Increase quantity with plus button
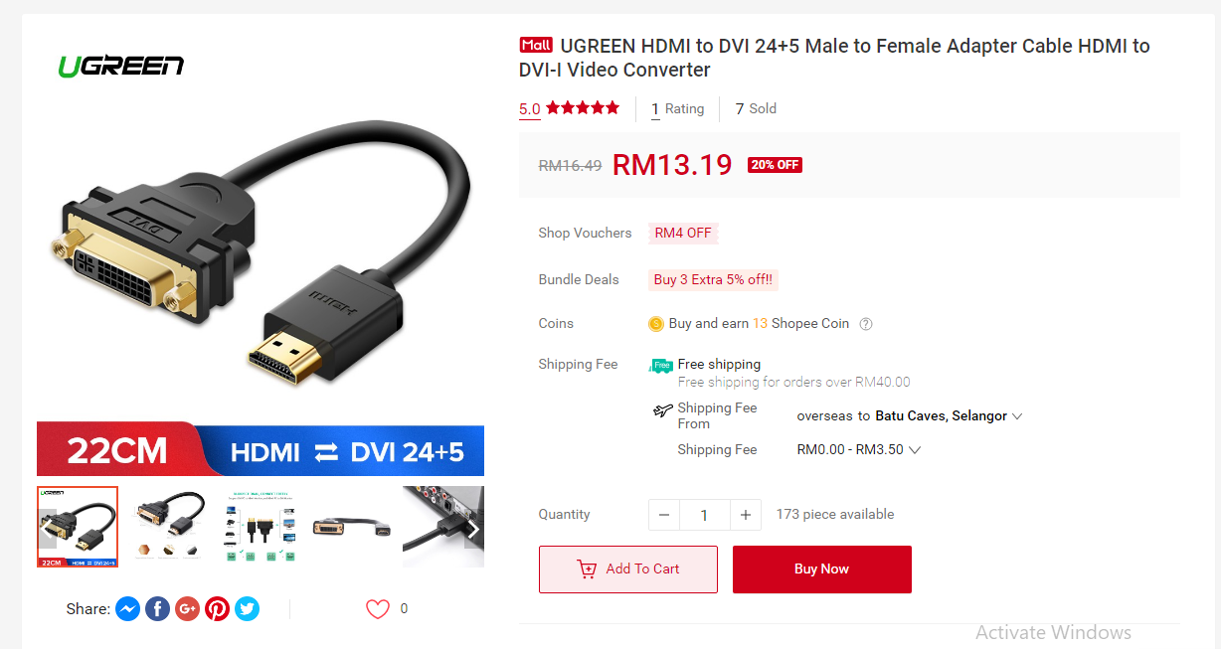 [x=746, y=515]
